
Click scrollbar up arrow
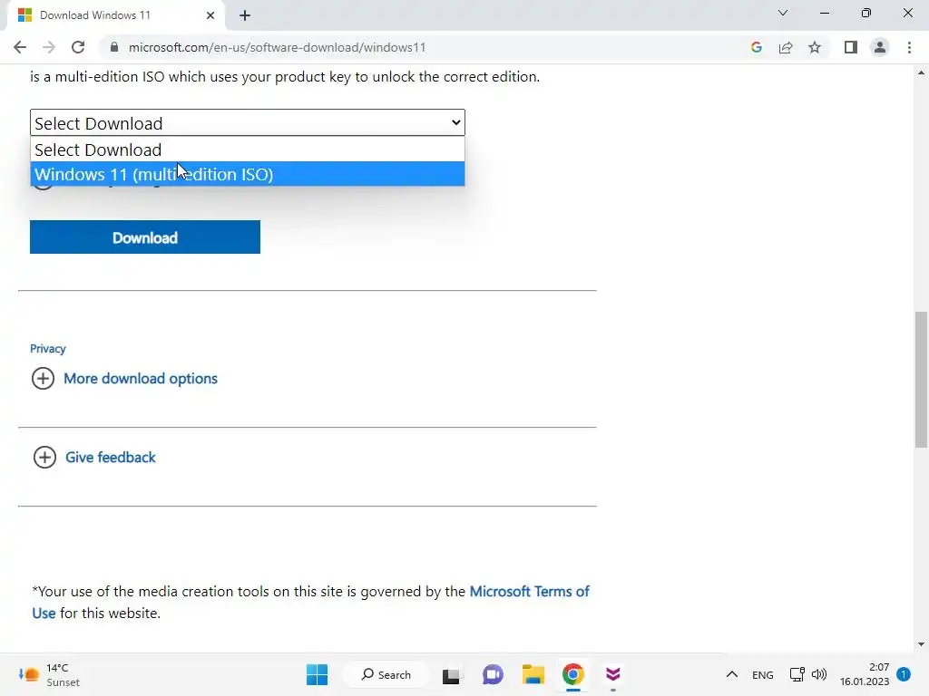coord(921,72)
